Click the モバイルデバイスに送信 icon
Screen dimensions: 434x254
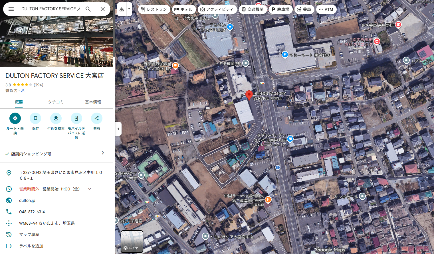(76, 118)
